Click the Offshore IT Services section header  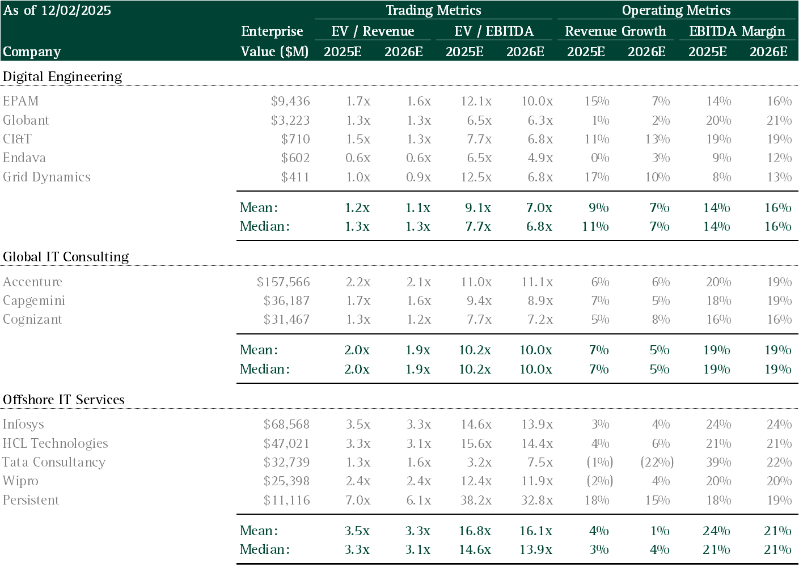pyautogui.click(x=64, y=400)
